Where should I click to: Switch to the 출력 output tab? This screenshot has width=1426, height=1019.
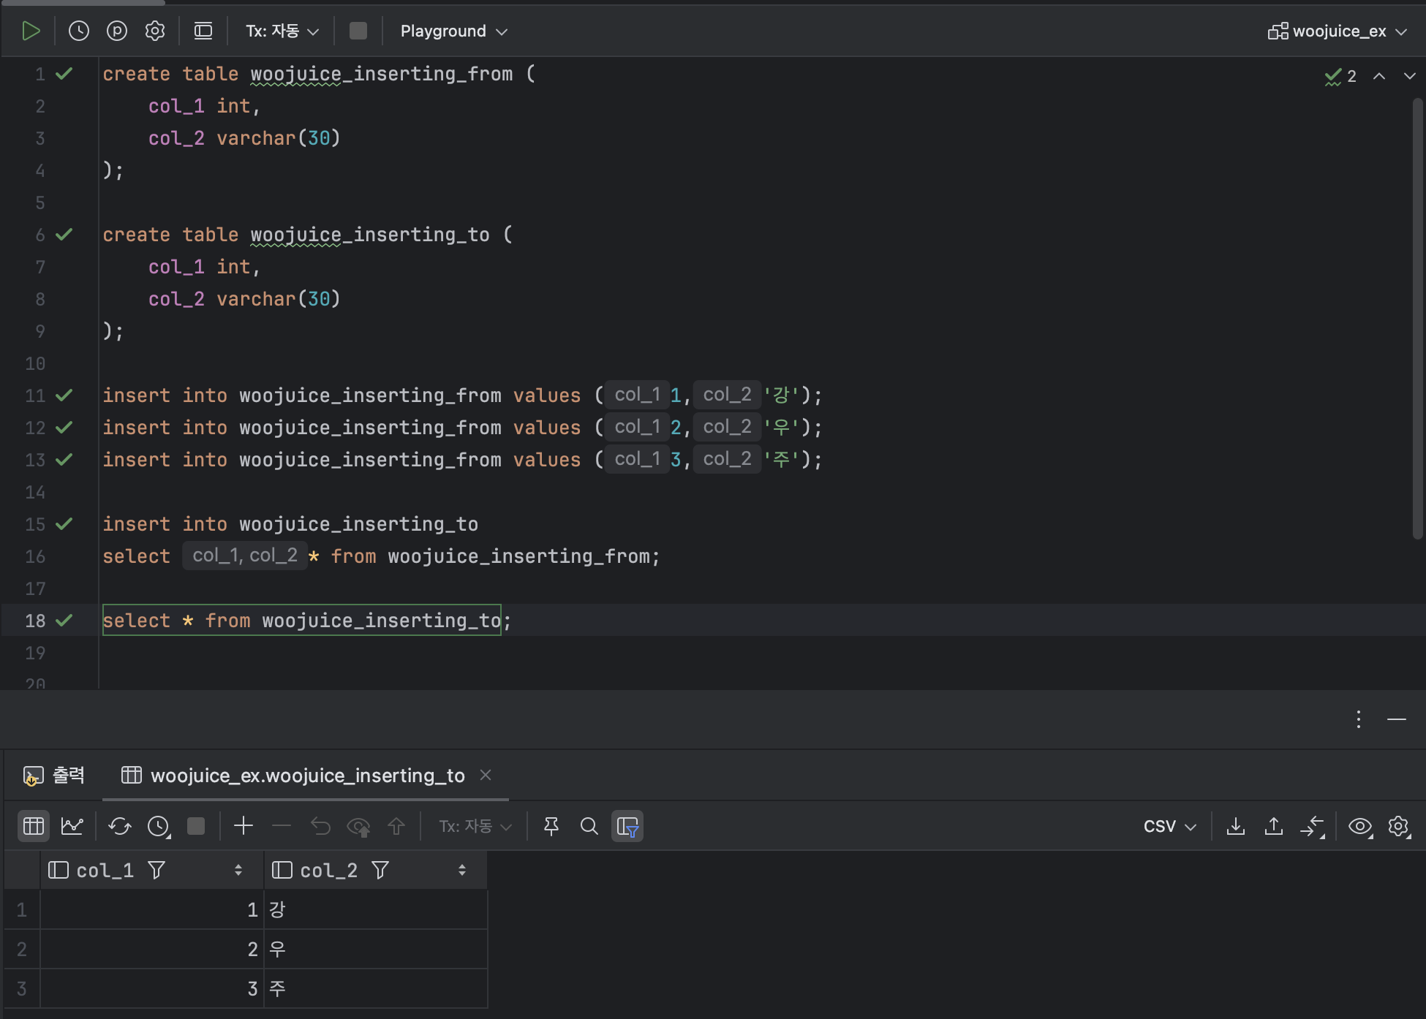tap(54, 776)
